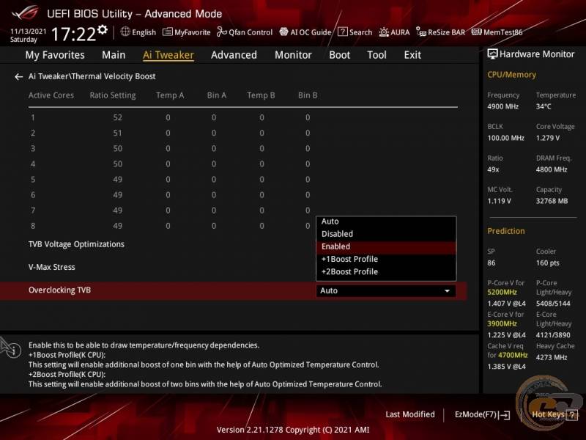Switch to Advanced tab
Viewport: 586px width, 440px height.
click(234, 55)
